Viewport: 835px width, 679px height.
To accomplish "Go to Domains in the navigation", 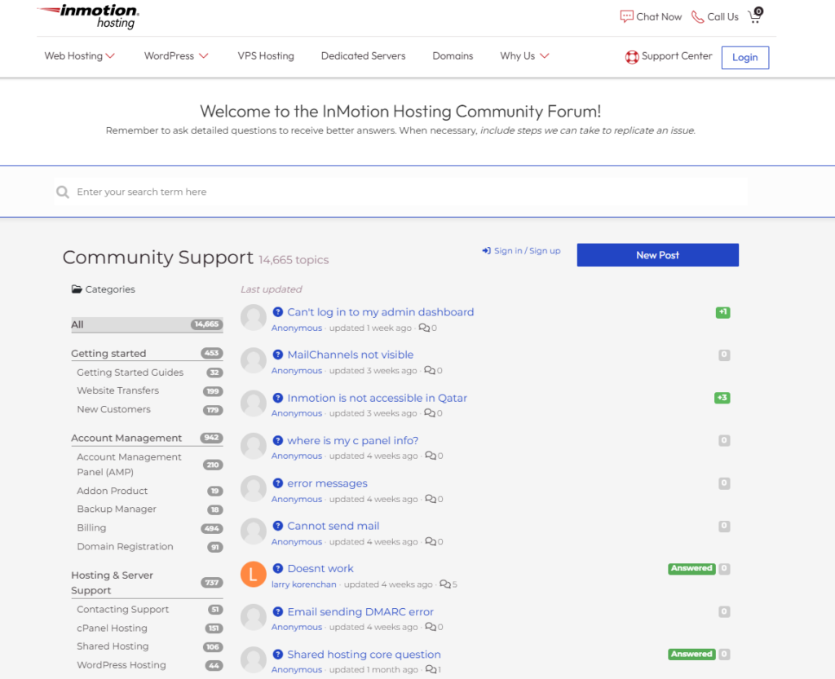I will tap(453, 56).
